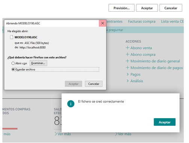Open Movimiento de diario general link
This screenshot has height=143, width=189.
point(155,61)
